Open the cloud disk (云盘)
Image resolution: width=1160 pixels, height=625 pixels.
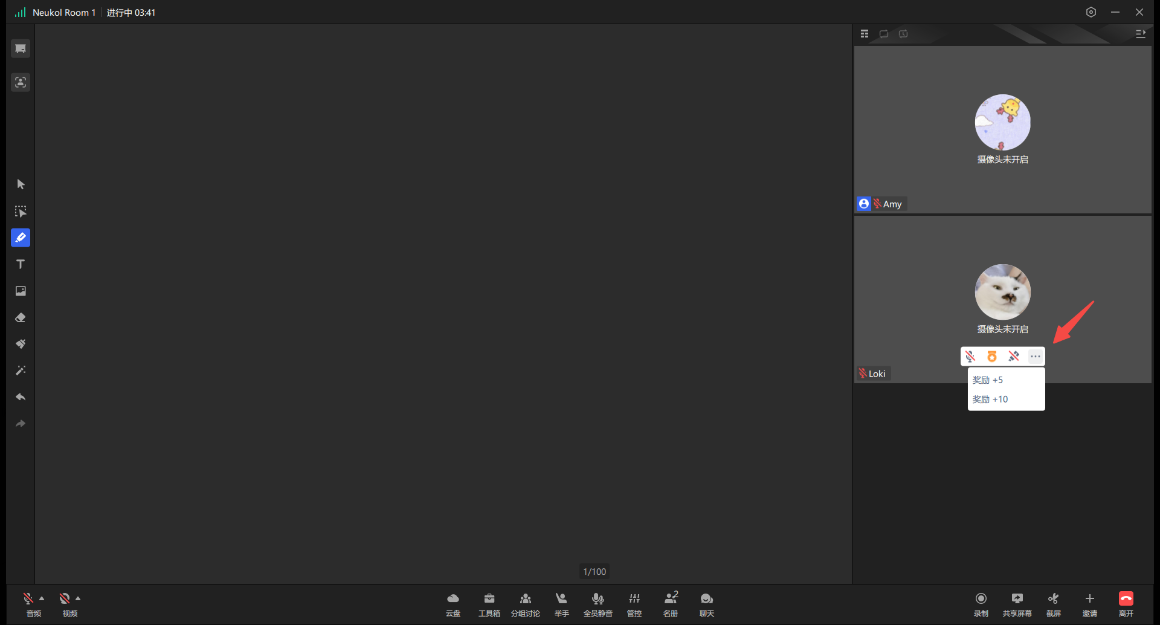tap(453, 604)
